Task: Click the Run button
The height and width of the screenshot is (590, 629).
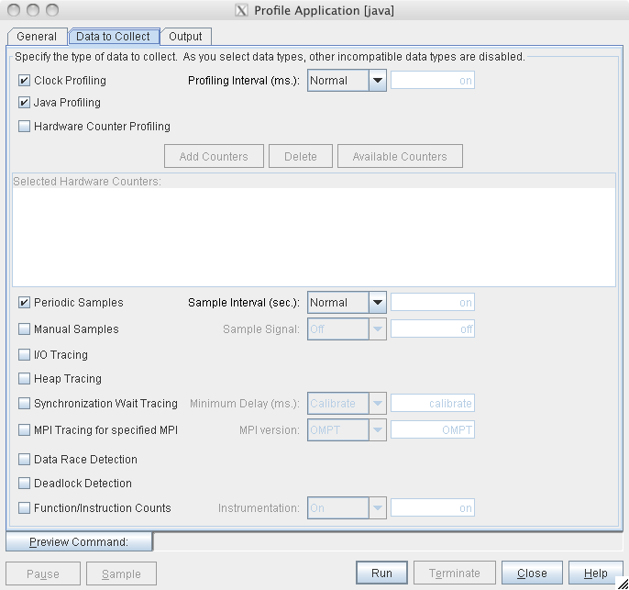Action: click(x=381, y=573)
